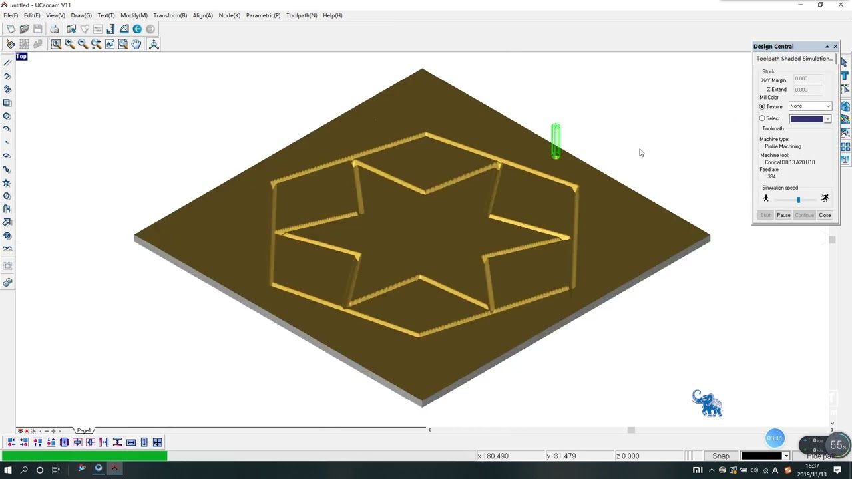Select the Pan hand tool
Viewport: 852px width, 479px height.
pyautogui.click(x=136, y=44)
